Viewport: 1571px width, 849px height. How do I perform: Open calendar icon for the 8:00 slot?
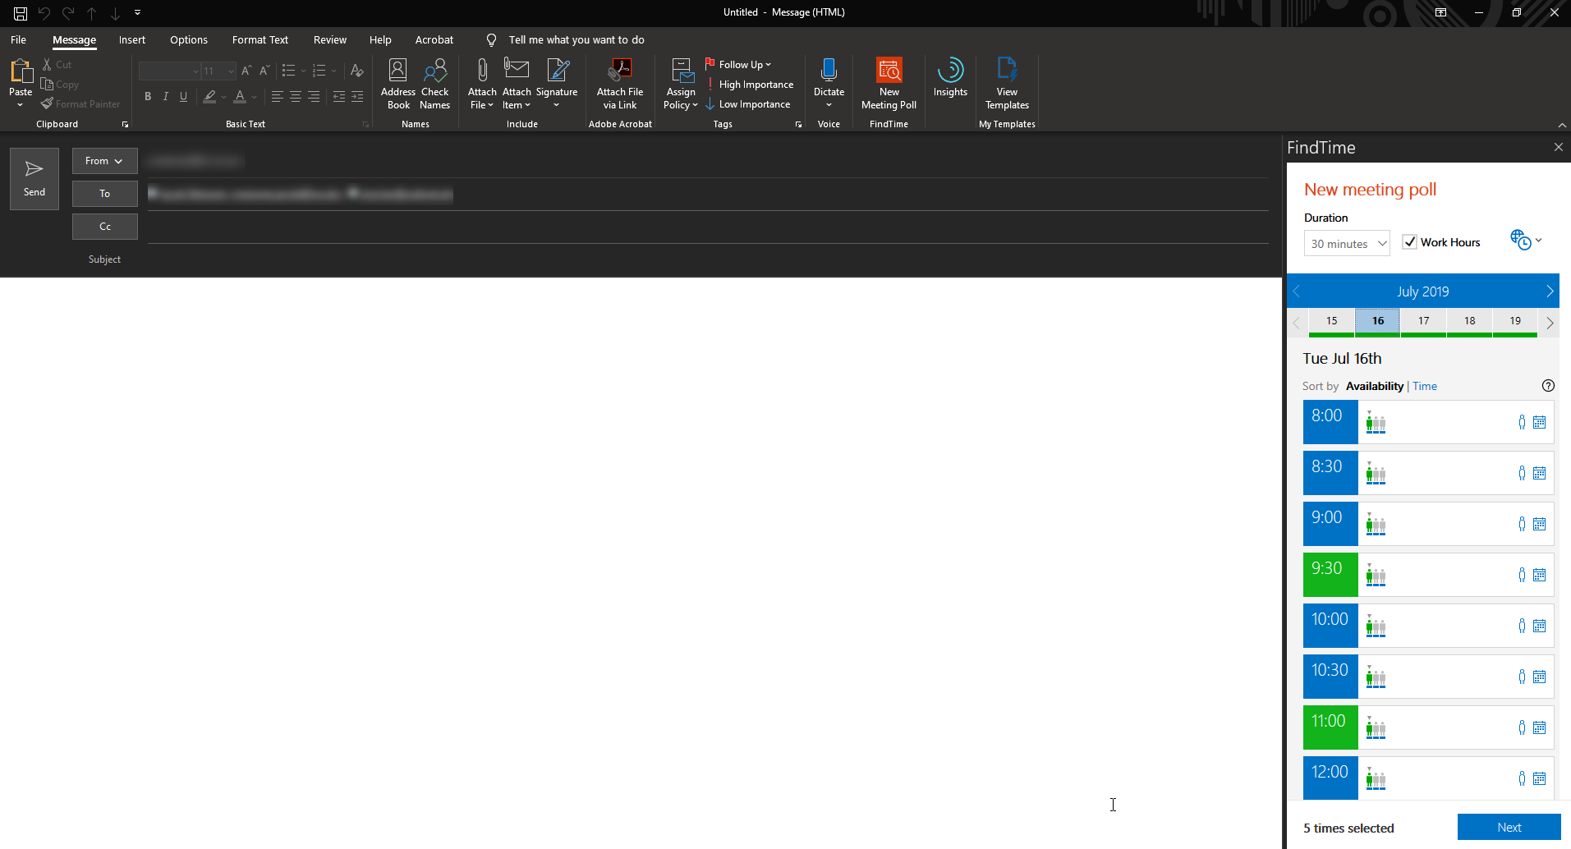pos(1540,422)
